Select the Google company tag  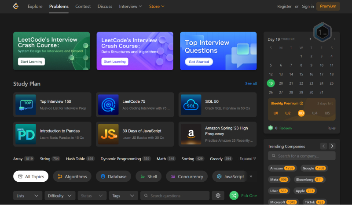click(x=314, y=168)
